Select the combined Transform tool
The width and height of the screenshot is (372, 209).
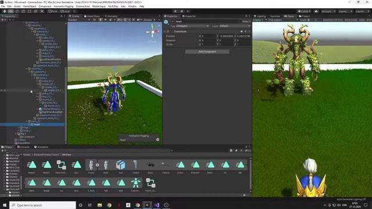tap(35, 11)
